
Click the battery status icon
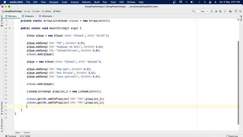click(193, 2)
